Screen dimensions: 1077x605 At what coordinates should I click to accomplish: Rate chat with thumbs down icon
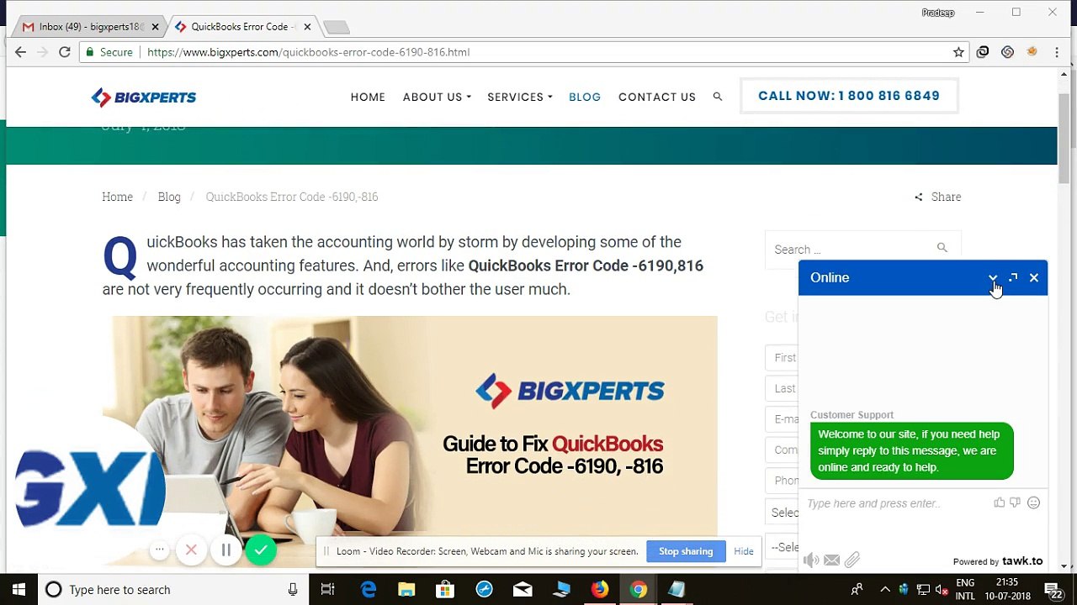[x=1015, y=502]
